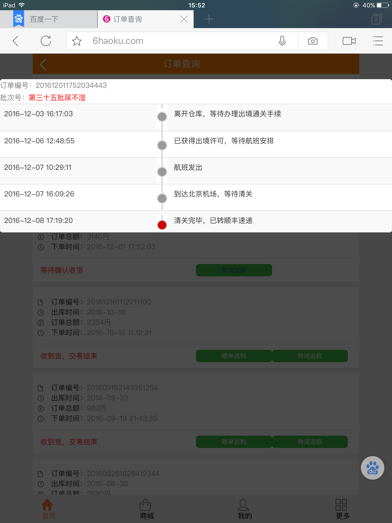Tap the status bar clock 15:52
The height and width of the screenshot is (523, 392).
(x=197, y=5)
